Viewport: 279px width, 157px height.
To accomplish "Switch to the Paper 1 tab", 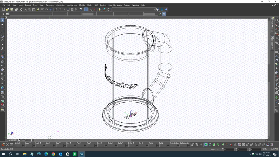I will 22,140.
